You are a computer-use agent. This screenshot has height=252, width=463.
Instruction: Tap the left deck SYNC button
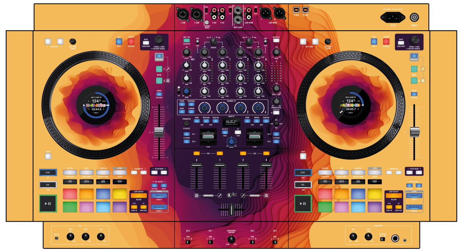pyautogui.click(x=48, y=173)
